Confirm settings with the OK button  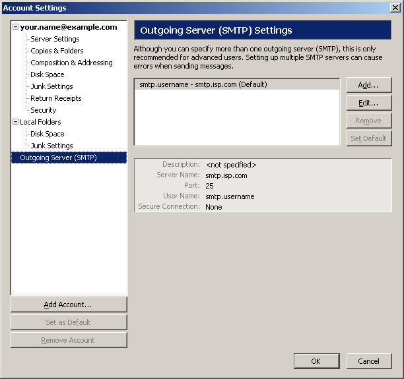coord(316,361)
